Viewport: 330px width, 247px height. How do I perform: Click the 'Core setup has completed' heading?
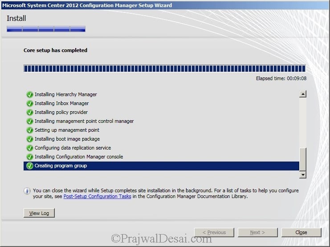click(x=55, y=50)
